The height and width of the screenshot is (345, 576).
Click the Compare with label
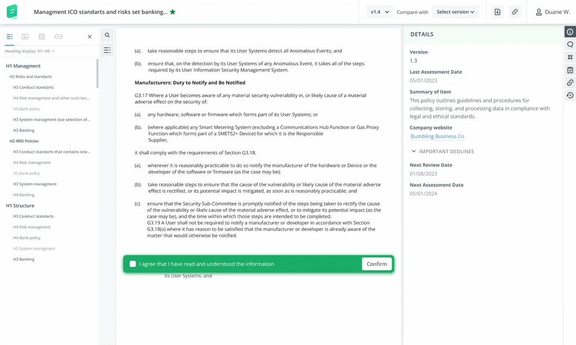pos(413,12)
